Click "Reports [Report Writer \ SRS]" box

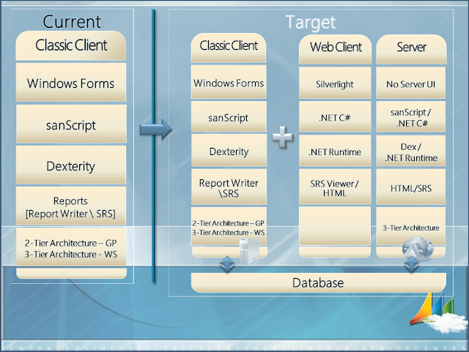71,206
